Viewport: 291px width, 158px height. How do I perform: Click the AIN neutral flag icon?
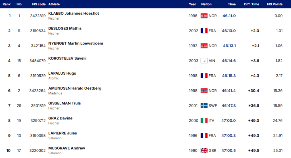click(204, 61)
